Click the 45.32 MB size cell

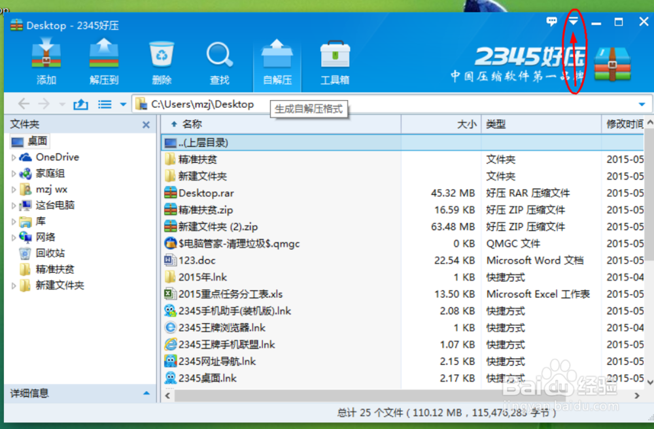(453, 193)
